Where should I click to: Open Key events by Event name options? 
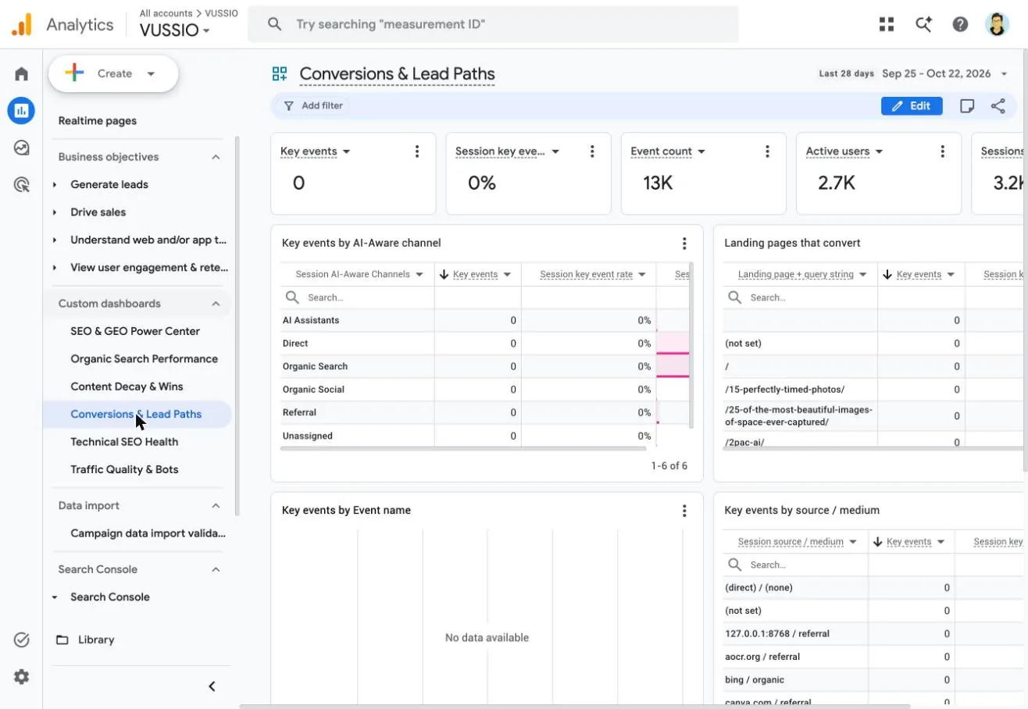pyautogui.click(x=684, y=511)
